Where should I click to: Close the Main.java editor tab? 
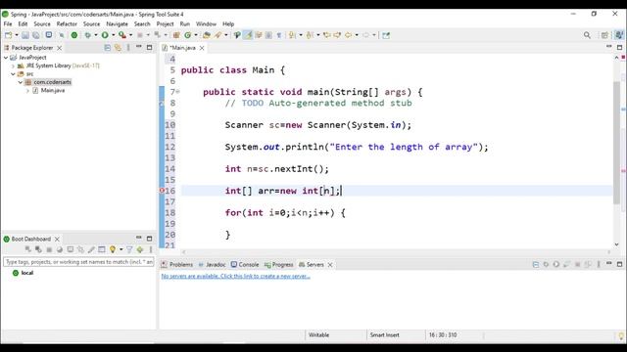coord(202,48)
